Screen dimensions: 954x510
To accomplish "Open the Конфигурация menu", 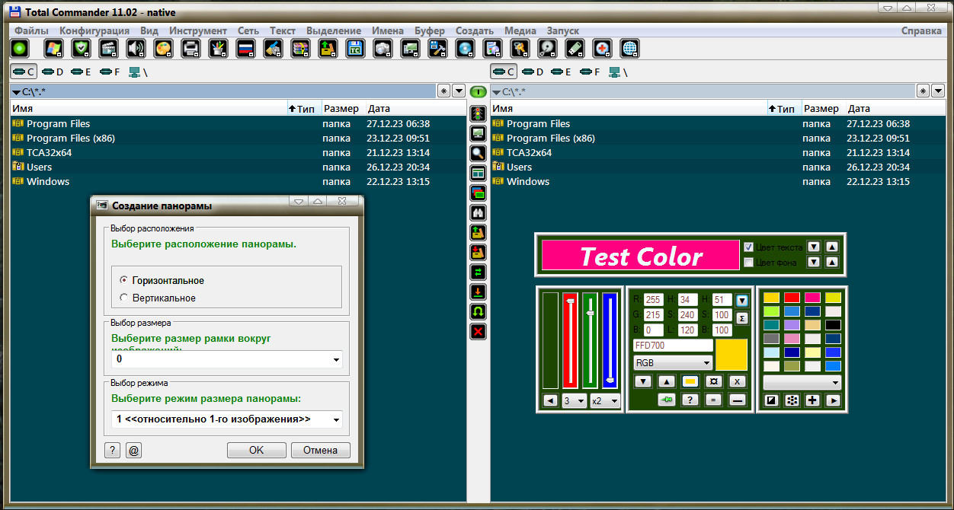I will (x=94, y=30).
